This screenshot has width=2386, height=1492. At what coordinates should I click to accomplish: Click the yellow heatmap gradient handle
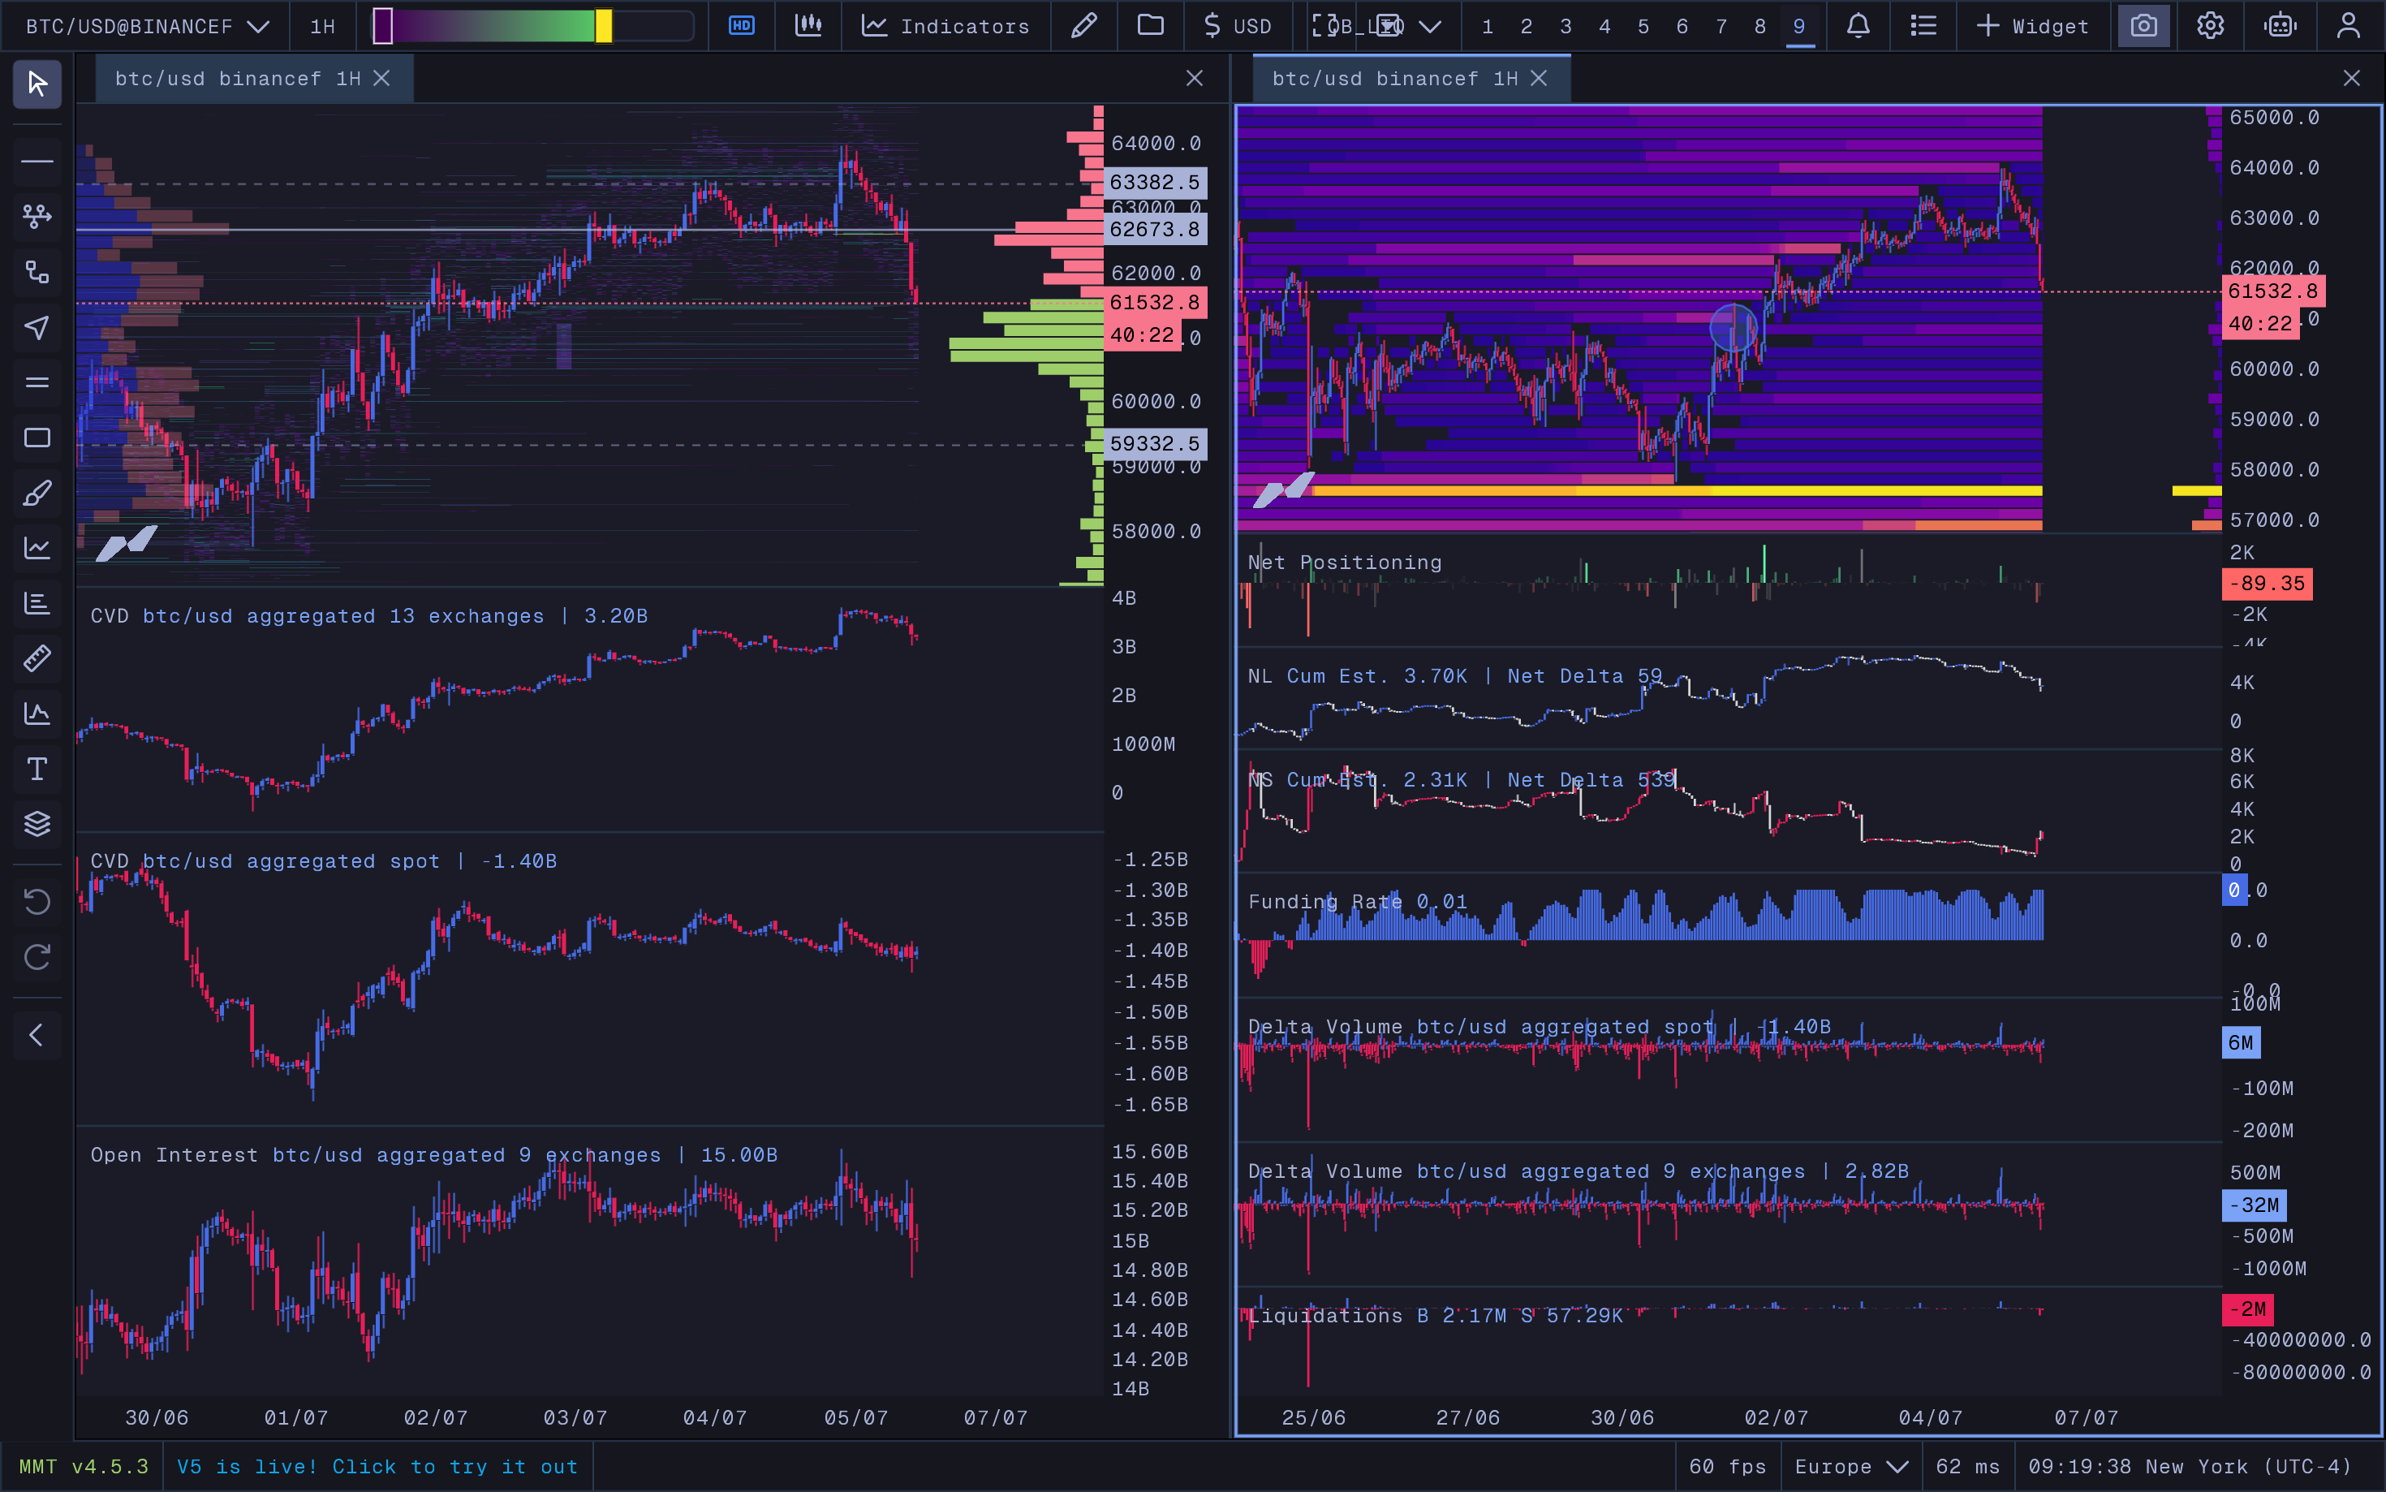coord(604,26)
